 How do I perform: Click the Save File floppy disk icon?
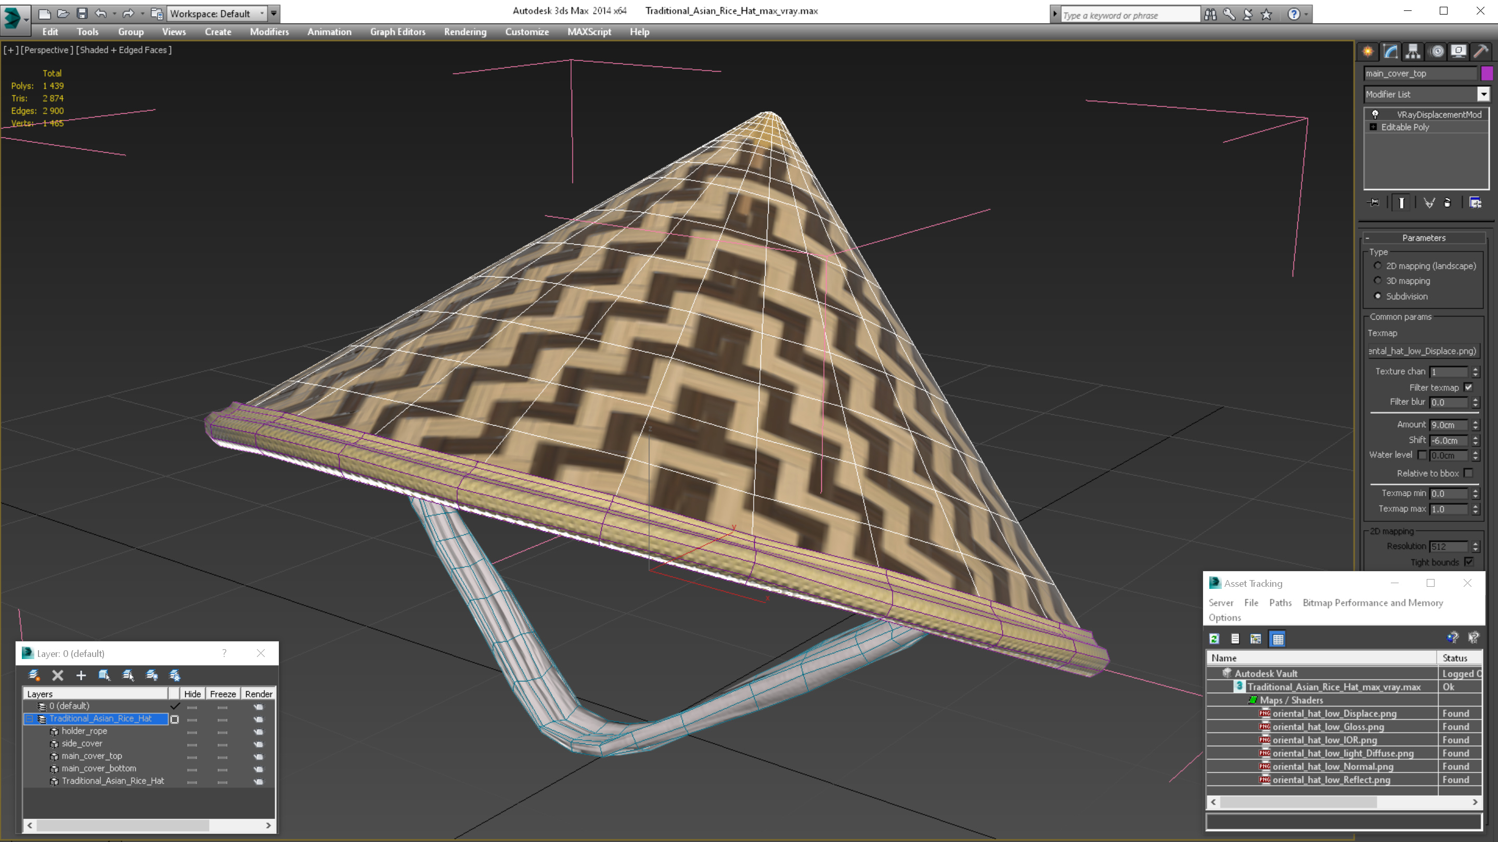[82, 14]
